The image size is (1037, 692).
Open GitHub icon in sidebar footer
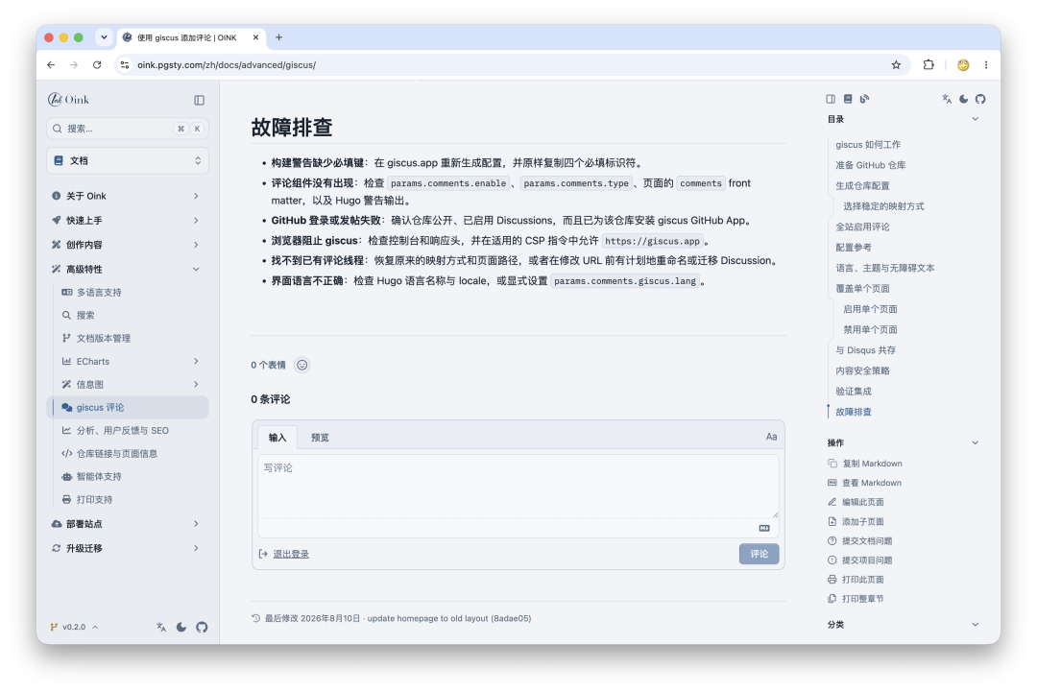click(x=202, y=628)
